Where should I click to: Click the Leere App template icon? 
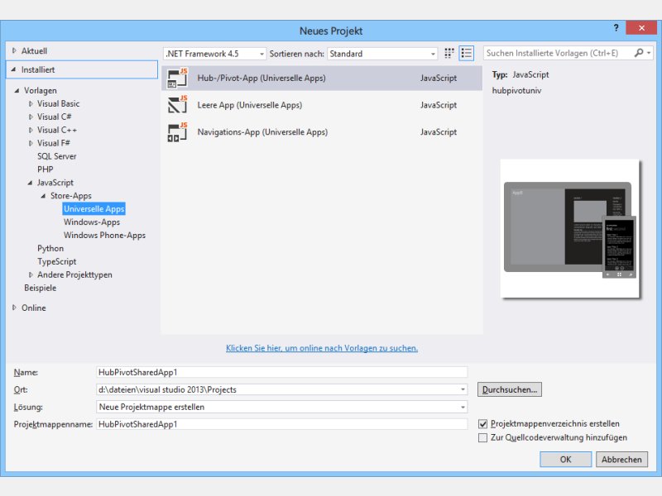pos(177,105)
